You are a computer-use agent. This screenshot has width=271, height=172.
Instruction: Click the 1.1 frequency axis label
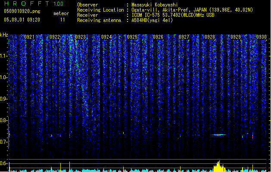click(3, 56)
